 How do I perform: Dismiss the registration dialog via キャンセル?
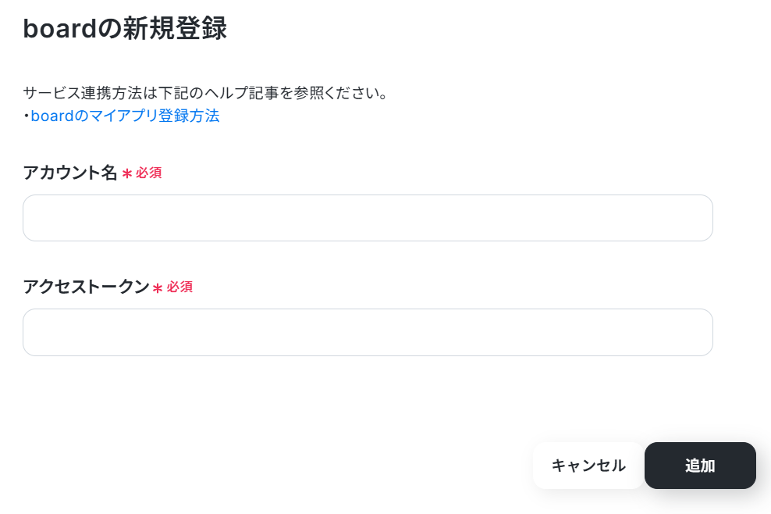(x=588, y=466)
